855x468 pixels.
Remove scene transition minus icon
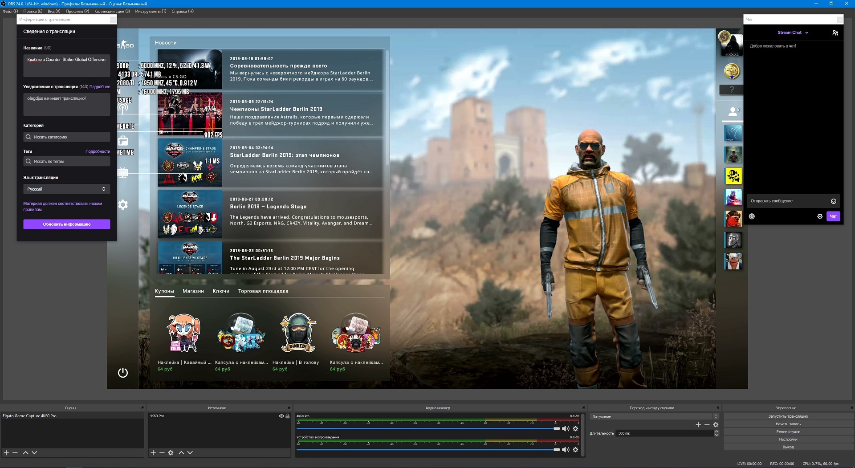pos(707,425)
